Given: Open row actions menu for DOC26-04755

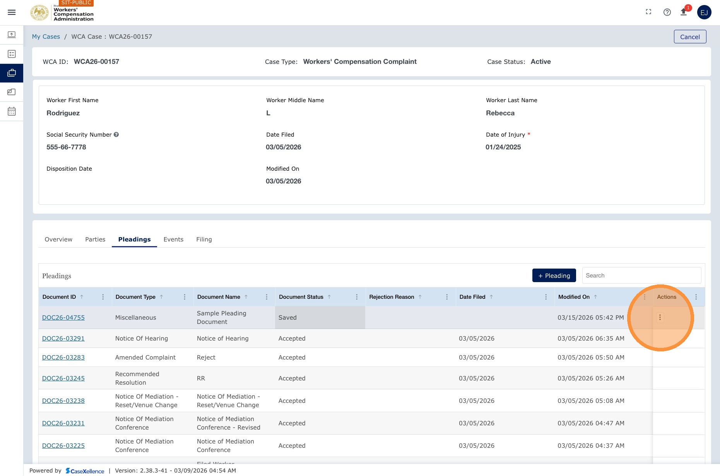Looking at the screenshot, I should 660,317.
